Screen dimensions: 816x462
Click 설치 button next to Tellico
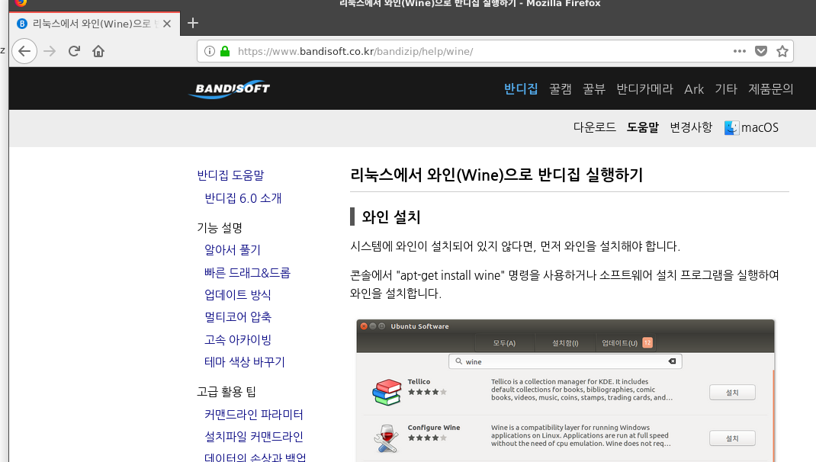pos(732,393)
